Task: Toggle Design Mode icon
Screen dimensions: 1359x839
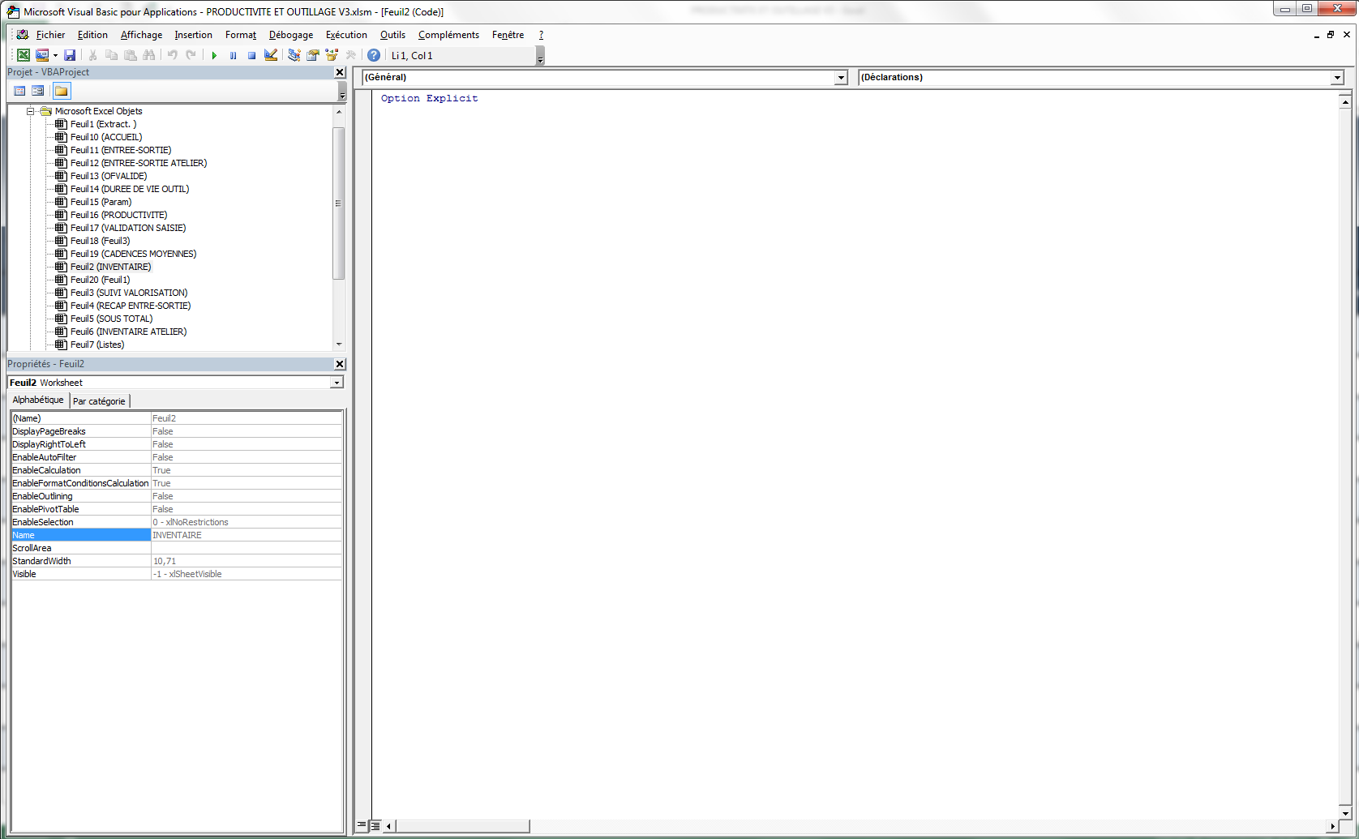Action: click(271, 55)
